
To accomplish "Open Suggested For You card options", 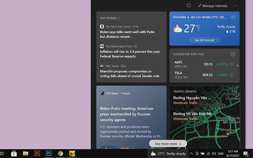I will (x=233, y=54).
